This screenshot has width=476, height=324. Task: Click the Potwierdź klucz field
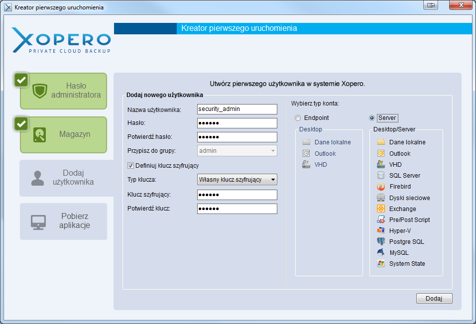click(x=237, y=209)
